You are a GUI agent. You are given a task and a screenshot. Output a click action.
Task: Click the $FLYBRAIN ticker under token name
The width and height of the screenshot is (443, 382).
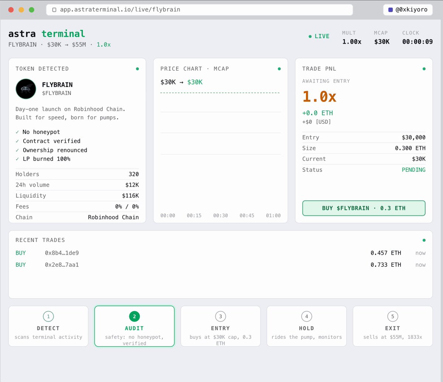pyautogui.click(x=56, y=93)
